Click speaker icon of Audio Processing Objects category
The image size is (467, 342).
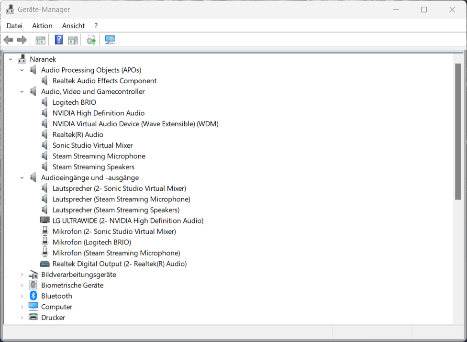coord(33,70)
